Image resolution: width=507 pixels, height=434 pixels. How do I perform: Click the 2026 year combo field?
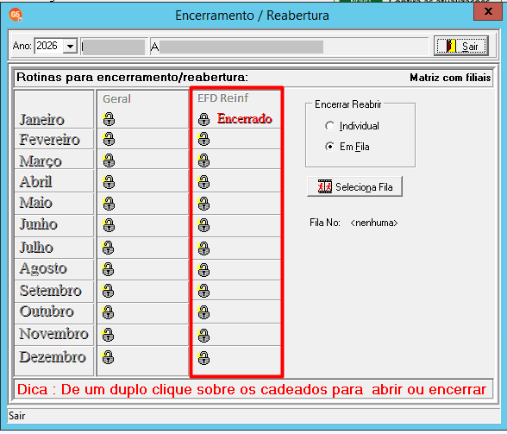tap(49, 46)
